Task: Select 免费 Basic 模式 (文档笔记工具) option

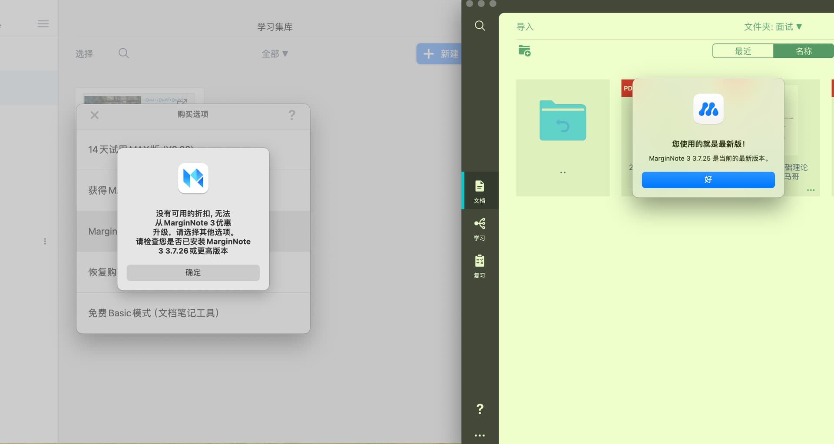Action: 193,313
